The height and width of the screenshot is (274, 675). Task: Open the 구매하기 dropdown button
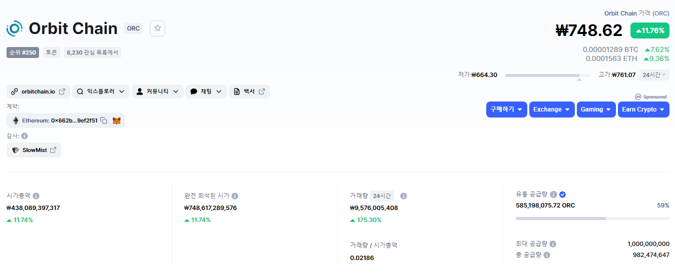pyautogui.click(x=506, y=109)
